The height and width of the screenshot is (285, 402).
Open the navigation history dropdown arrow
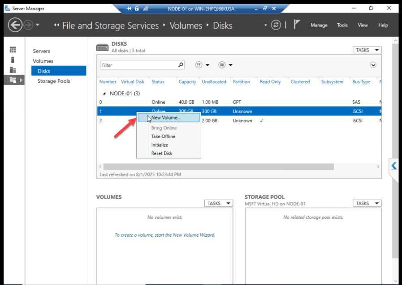[x=38, y=25]
